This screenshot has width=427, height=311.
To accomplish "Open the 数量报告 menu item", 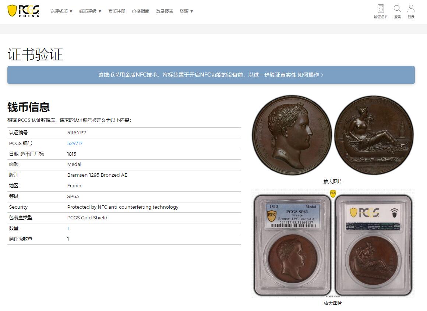I will click(x=164, y=11).
